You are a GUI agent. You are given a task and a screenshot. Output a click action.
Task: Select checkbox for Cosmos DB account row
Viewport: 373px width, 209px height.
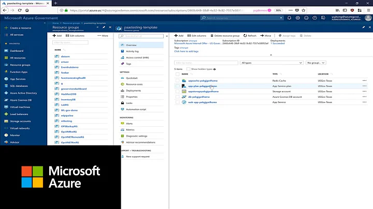178,97
